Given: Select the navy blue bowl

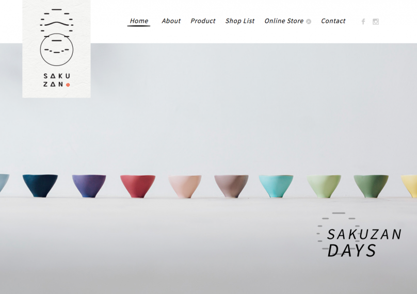Looking at the screenshot, I should click(x=40, y=186).
